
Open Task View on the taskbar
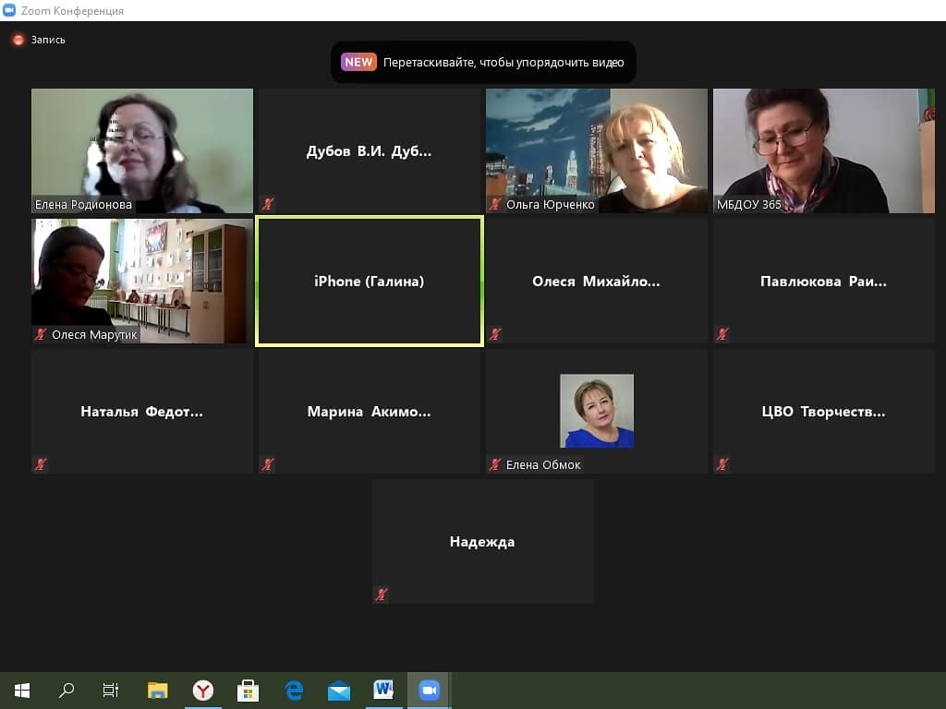[x=111, y=691]
